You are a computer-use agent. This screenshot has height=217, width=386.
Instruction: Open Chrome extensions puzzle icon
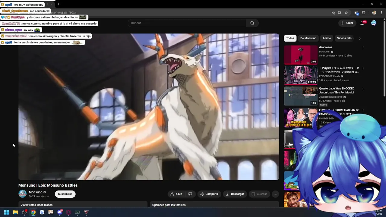coord(363,13)
